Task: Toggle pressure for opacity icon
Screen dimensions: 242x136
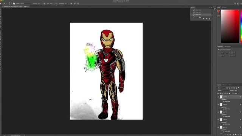Action: [45, 3]
